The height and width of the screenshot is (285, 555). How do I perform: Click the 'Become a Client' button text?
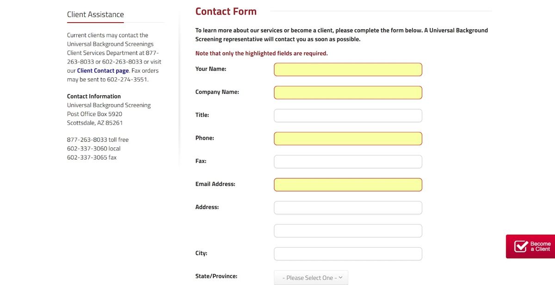pos(540,246)
